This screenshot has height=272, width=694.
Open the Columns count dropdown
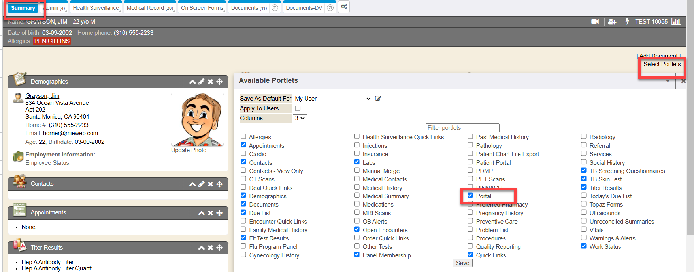tap(300, 118)
